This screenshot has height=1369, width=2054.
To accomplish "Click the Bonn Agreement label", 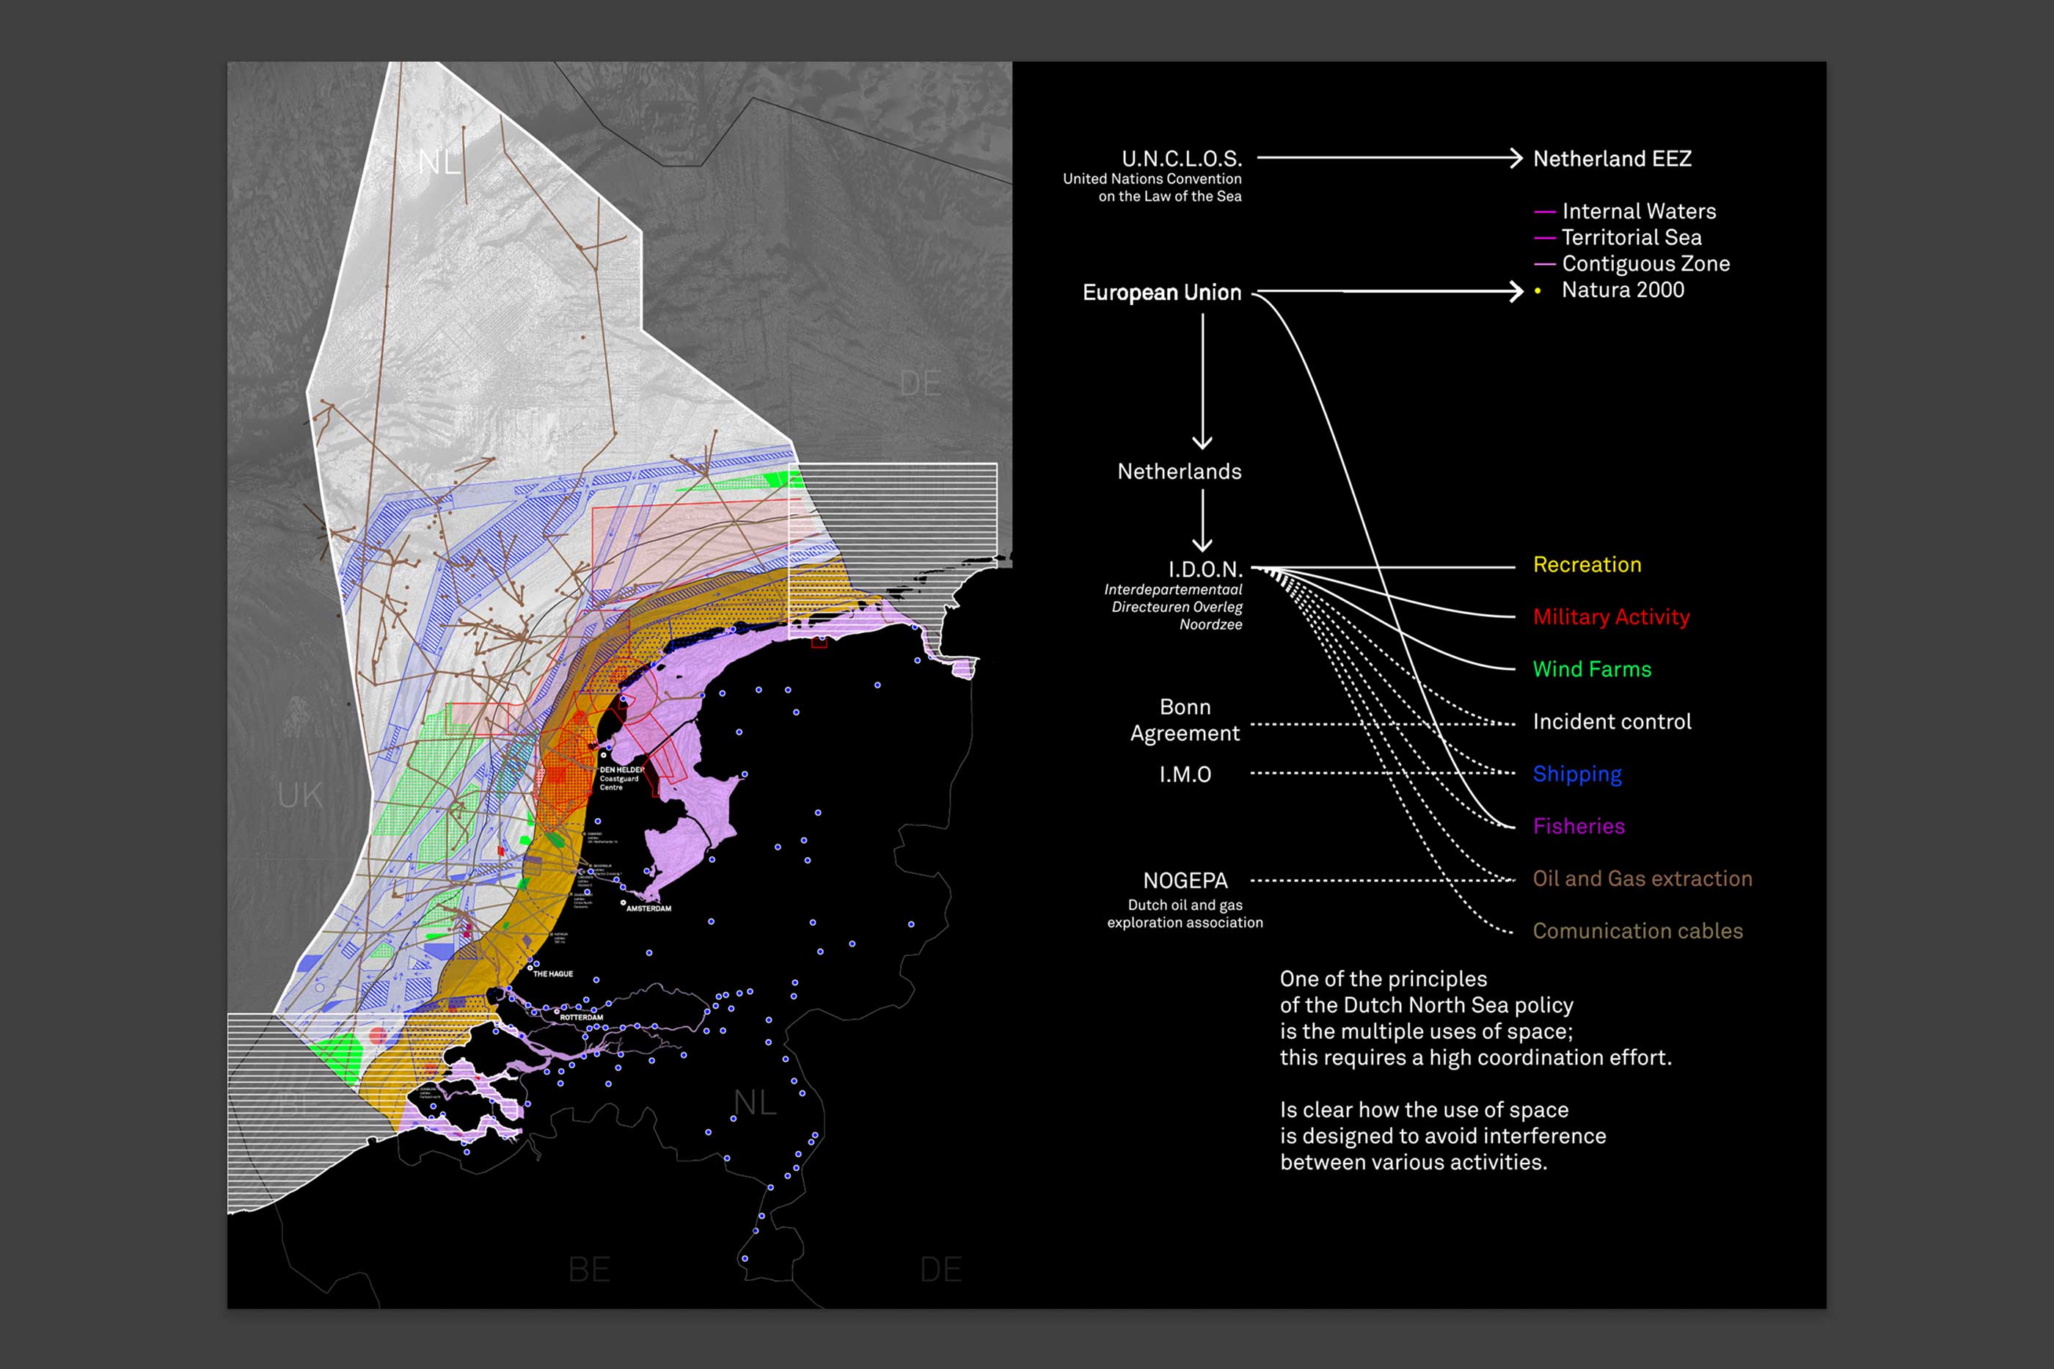I will [x=1185, y=720].
